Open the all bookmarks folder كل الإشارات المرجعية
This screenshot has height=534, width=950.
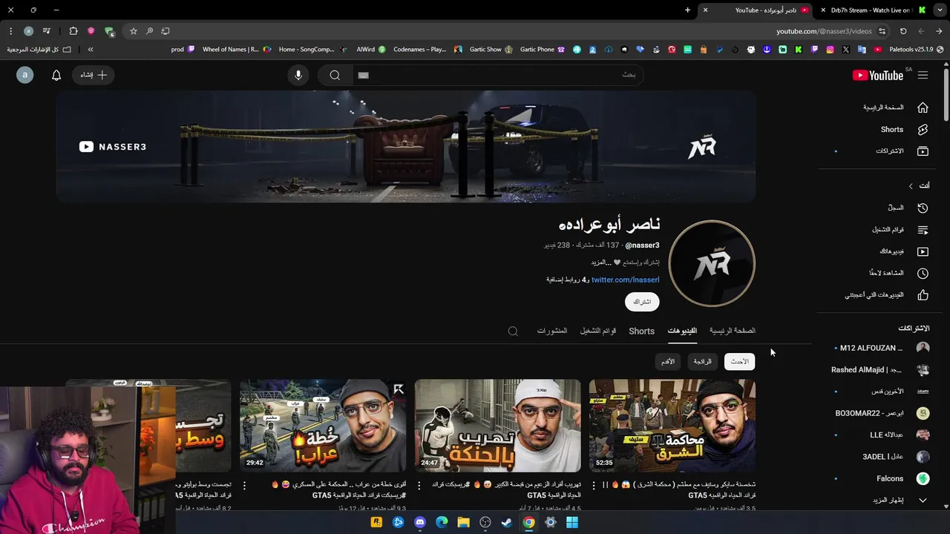(x=39, y=50)
